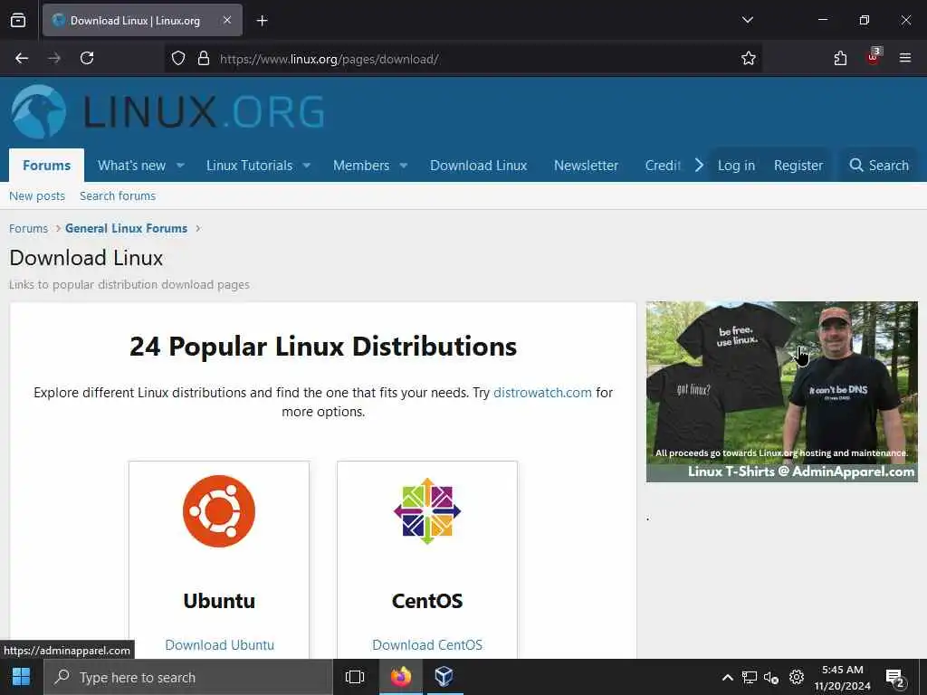Screen dimensions: 927x695
Task: Open the Newsletter nav item
Action: pyautogui.click(x=586, y=166)
